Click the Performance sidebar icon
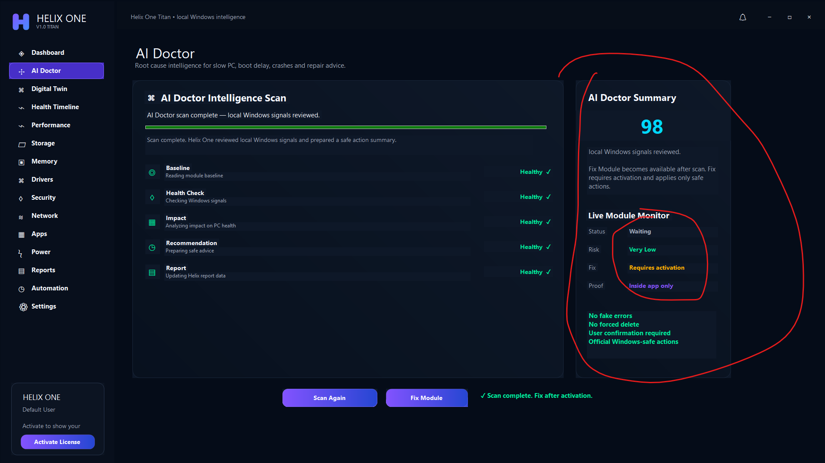The width and height of the screenshot is (825, 463). 21,126
